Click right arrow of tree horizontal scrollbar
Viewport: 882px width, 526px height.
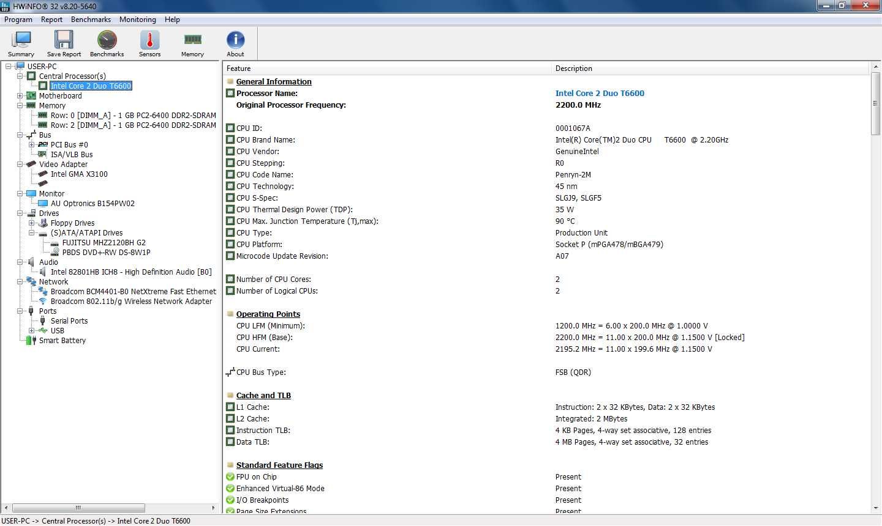point(213,508)
